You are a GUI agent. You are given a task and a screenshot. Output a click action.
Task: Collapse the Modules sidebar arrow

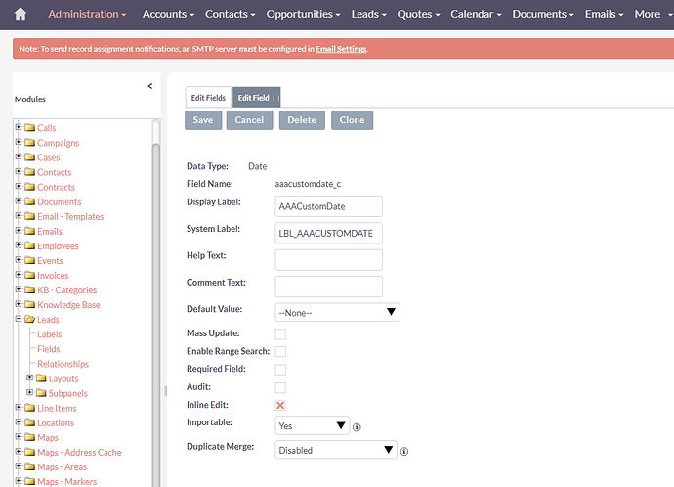pos(150,86)
